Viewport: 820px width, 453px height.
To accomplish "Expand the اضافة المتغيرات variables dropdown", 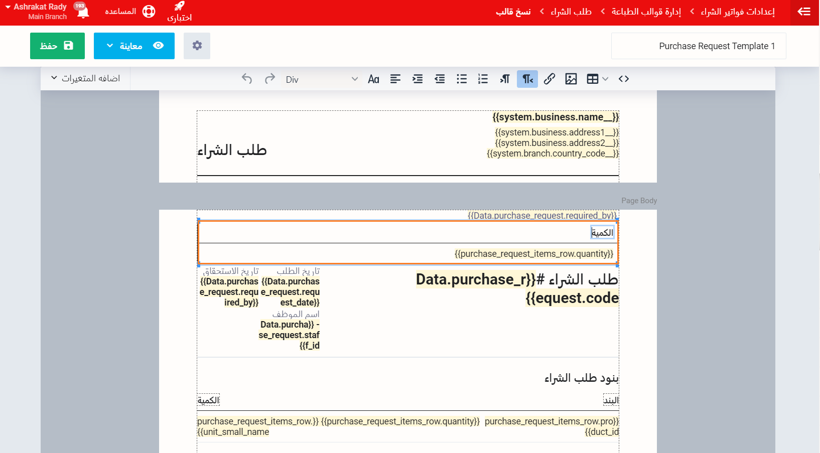I will (85, 78).
